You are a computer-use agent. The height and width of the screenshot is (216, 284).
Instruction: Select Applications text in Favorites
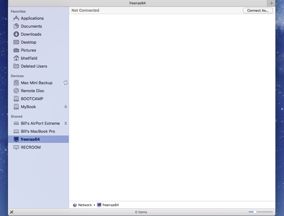(x=32, y=18)
